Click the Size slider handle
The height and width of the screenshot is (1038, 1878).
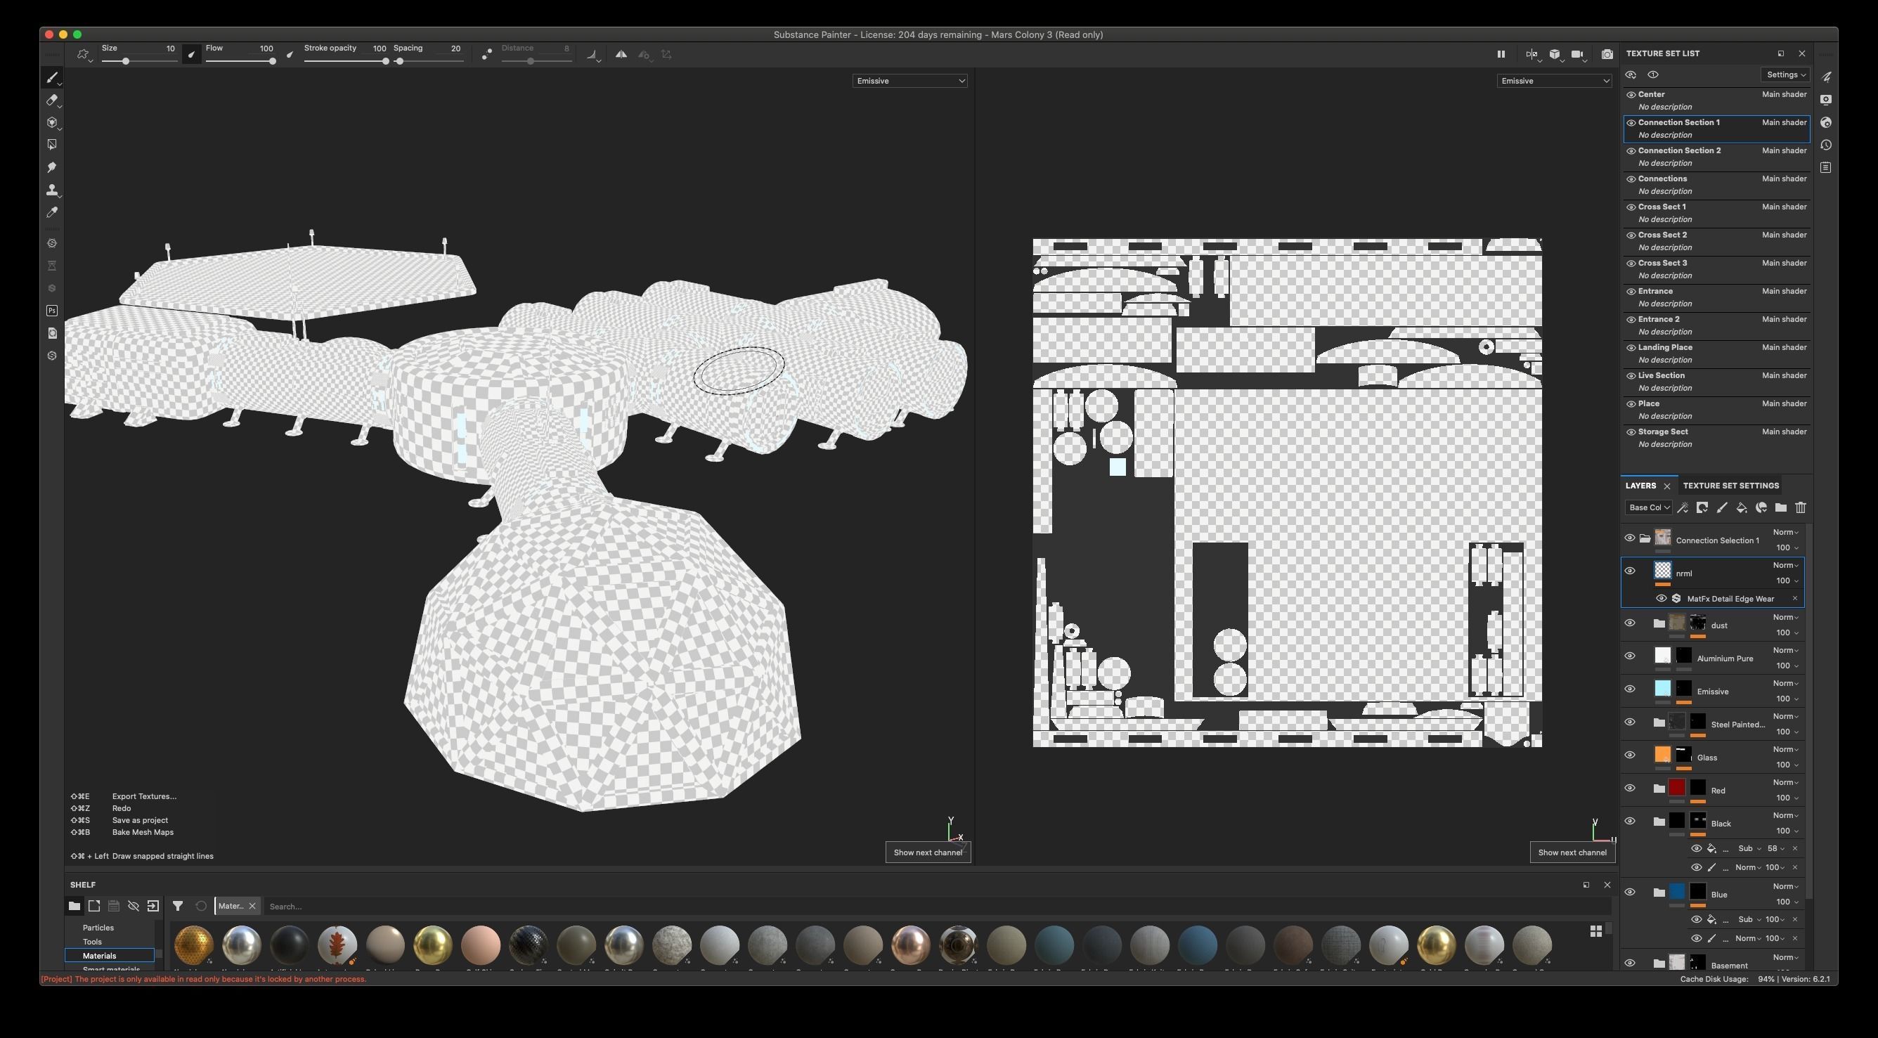click(125, 62)
